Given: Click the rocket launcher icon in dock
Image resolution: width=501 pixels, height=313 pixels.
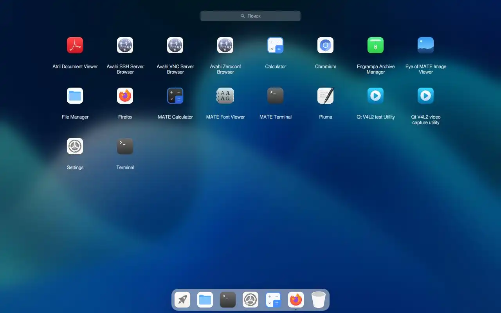Looking at the screenshot, I should (182, 300).
